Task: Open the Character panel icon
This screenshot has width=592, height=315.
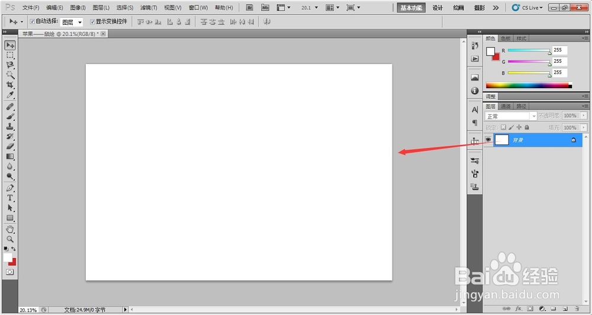Action: tap(475, 110)
